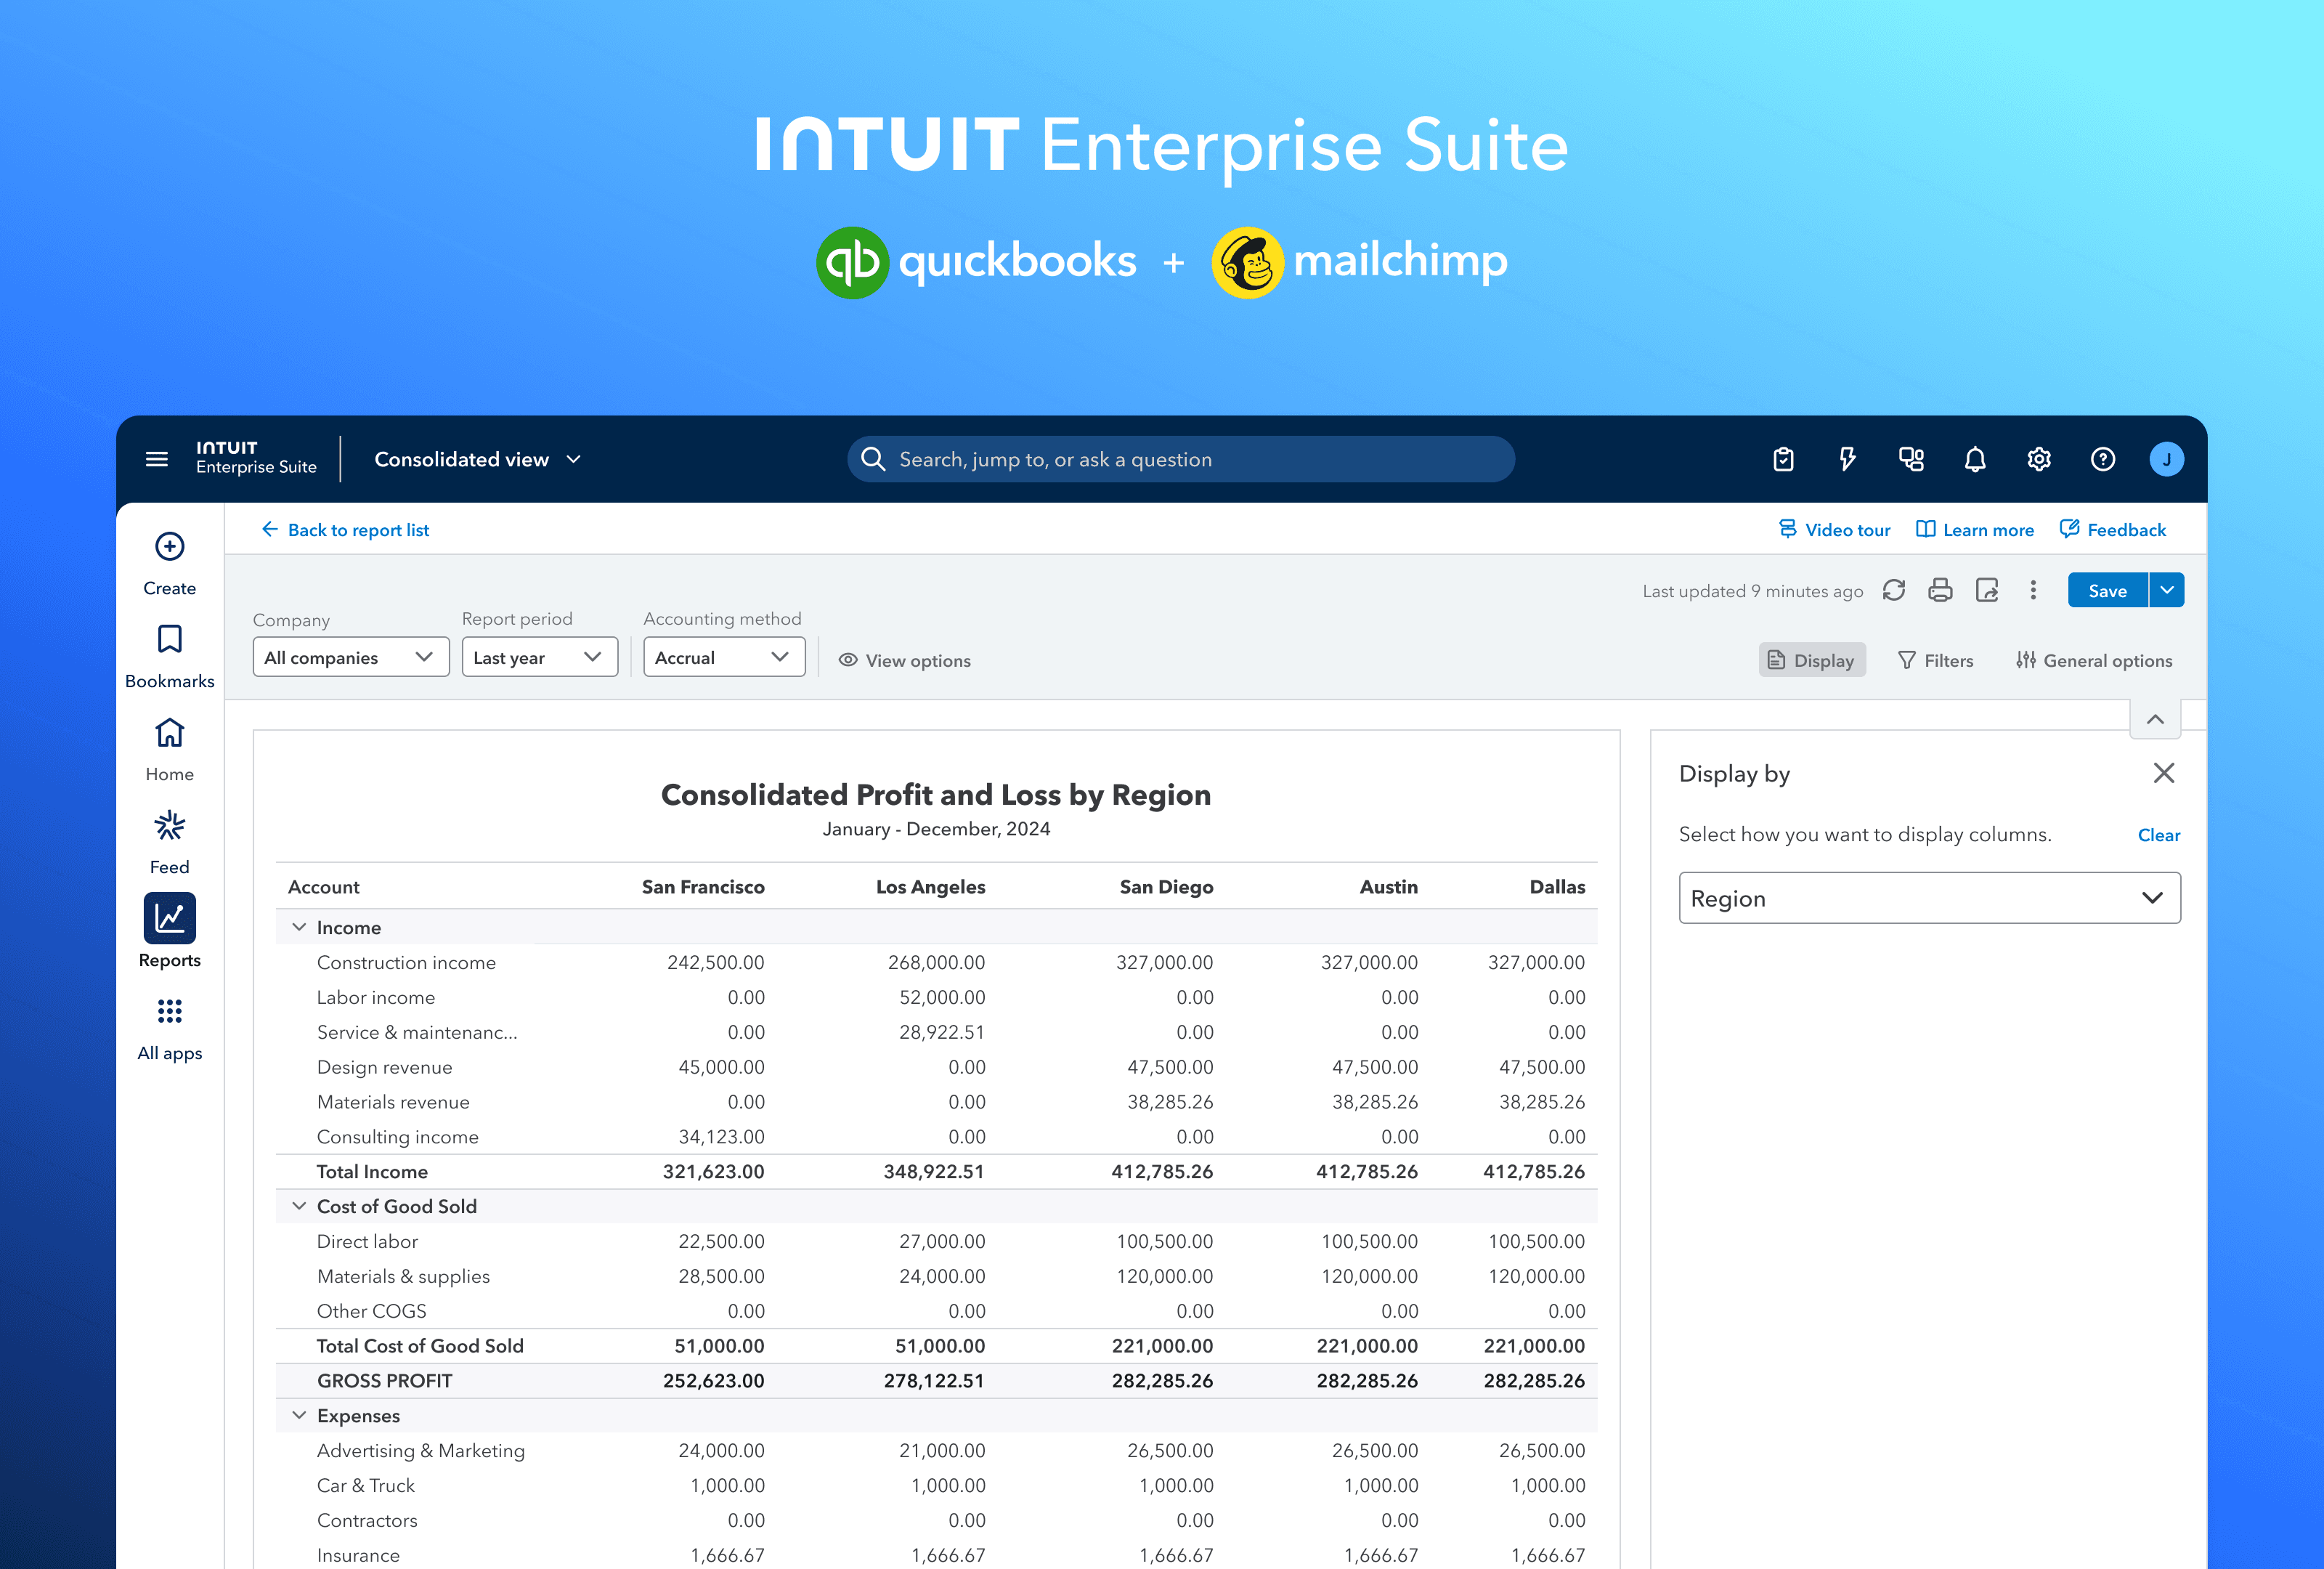Click the search input field
Image resolution: width=2324 pixels, height=1569 pixels.
click(x=1181, y=459)
